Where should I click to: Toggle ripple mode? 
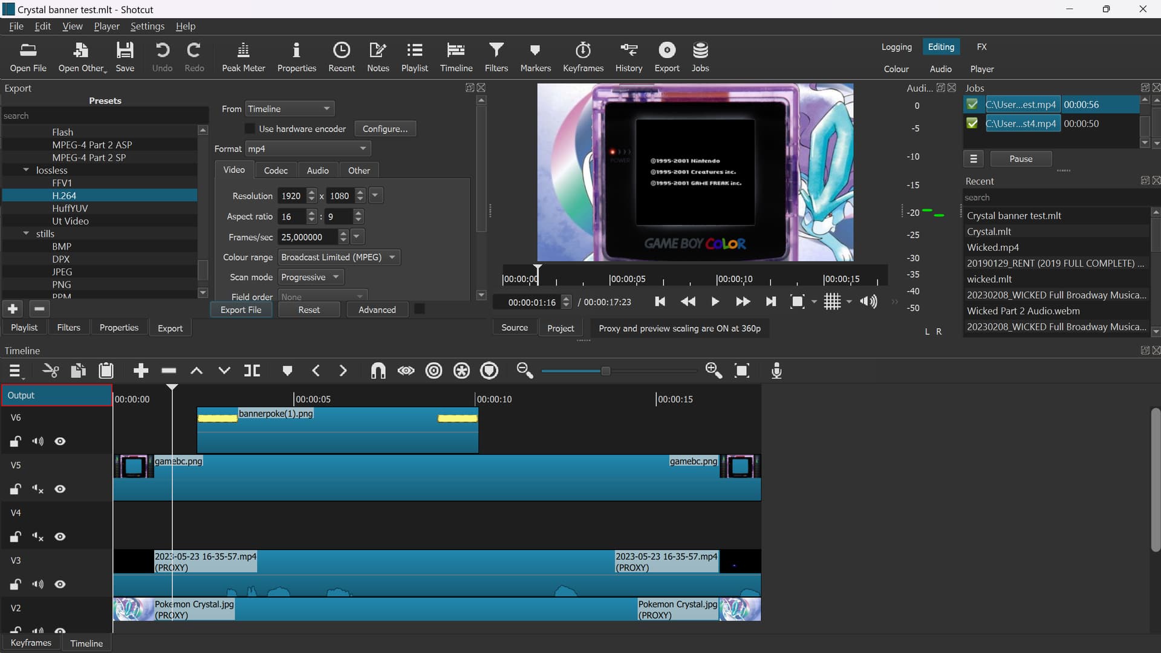(x=434, y=371)
